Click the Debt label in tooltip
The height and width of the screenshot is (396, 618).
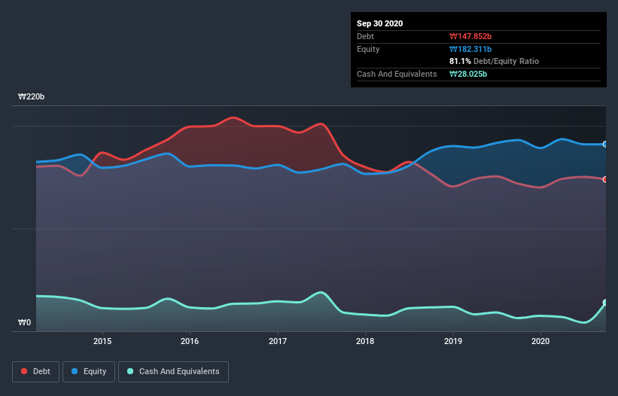tap(365, 36)
